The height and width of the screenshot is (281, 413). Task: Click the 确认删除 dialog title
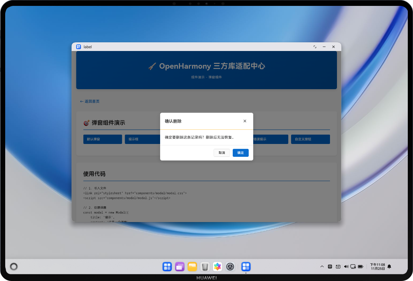point(173,121)
